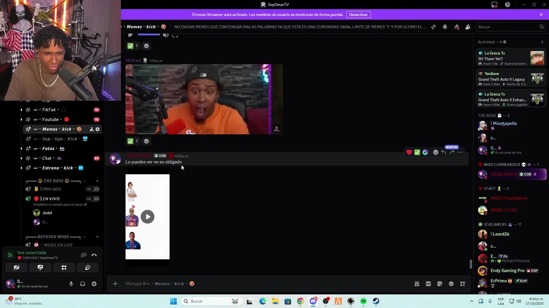Viewport: 549px width, 308px height.
Task: Open the Fotos channel
Action: coord(62,148)
